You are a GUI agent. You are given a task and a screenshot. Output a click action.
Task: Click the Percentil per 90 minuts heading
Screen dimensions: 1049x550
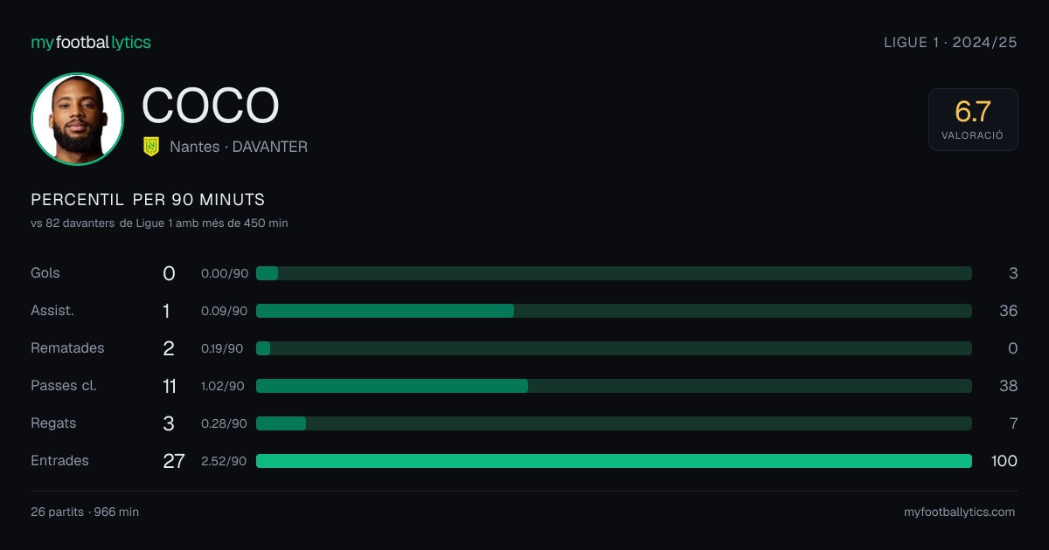[x=148, y=200]
